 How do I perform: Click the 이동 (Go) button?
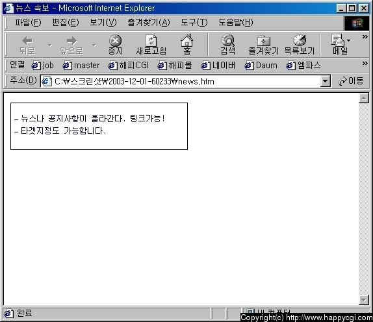coord(351,81)
